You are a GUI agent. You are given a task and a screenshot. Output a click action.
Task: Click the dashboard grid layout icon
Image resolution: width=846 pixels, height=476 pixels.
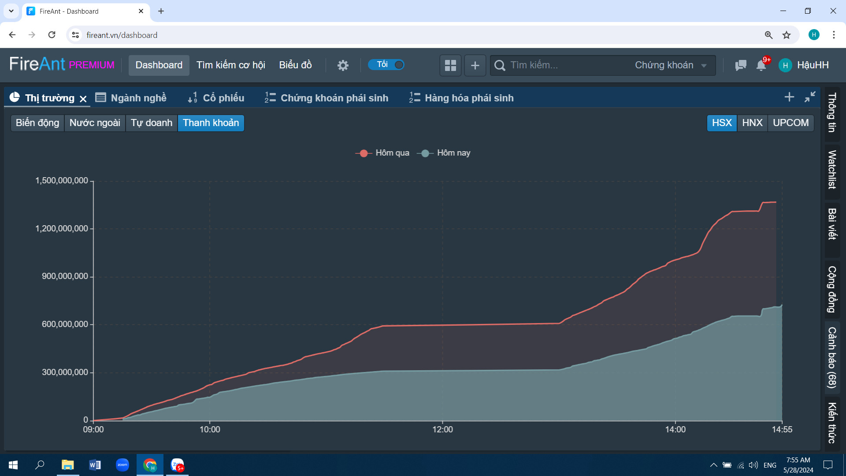click(450, 65)
